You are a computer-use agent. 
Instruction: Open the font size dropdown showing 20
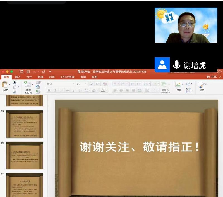(x=81, y=84)
